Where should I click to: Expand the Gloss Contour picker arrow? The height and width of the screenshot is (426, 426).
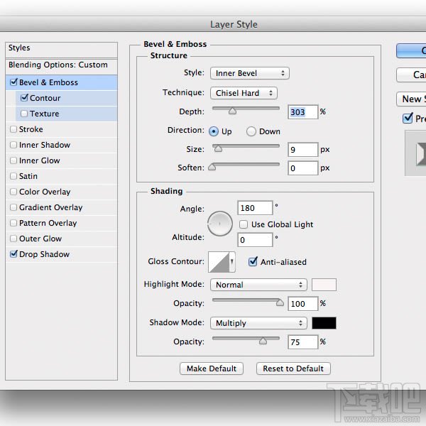pyautogui.click(x=232, y=261)
